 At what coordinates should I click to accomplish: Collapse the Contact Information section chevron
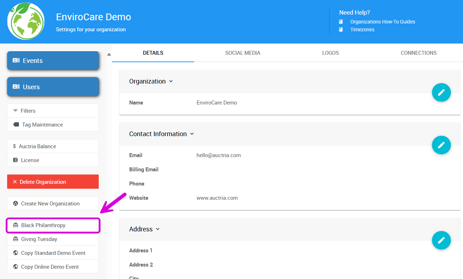coord(192,134)
